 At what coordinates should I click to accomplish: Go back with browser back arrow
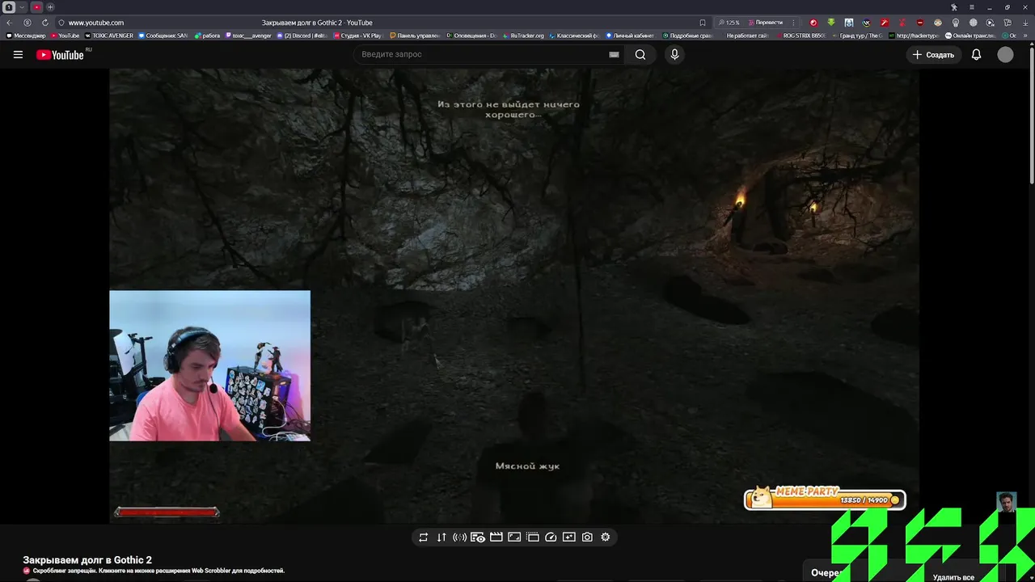click(x=10, y=23)
